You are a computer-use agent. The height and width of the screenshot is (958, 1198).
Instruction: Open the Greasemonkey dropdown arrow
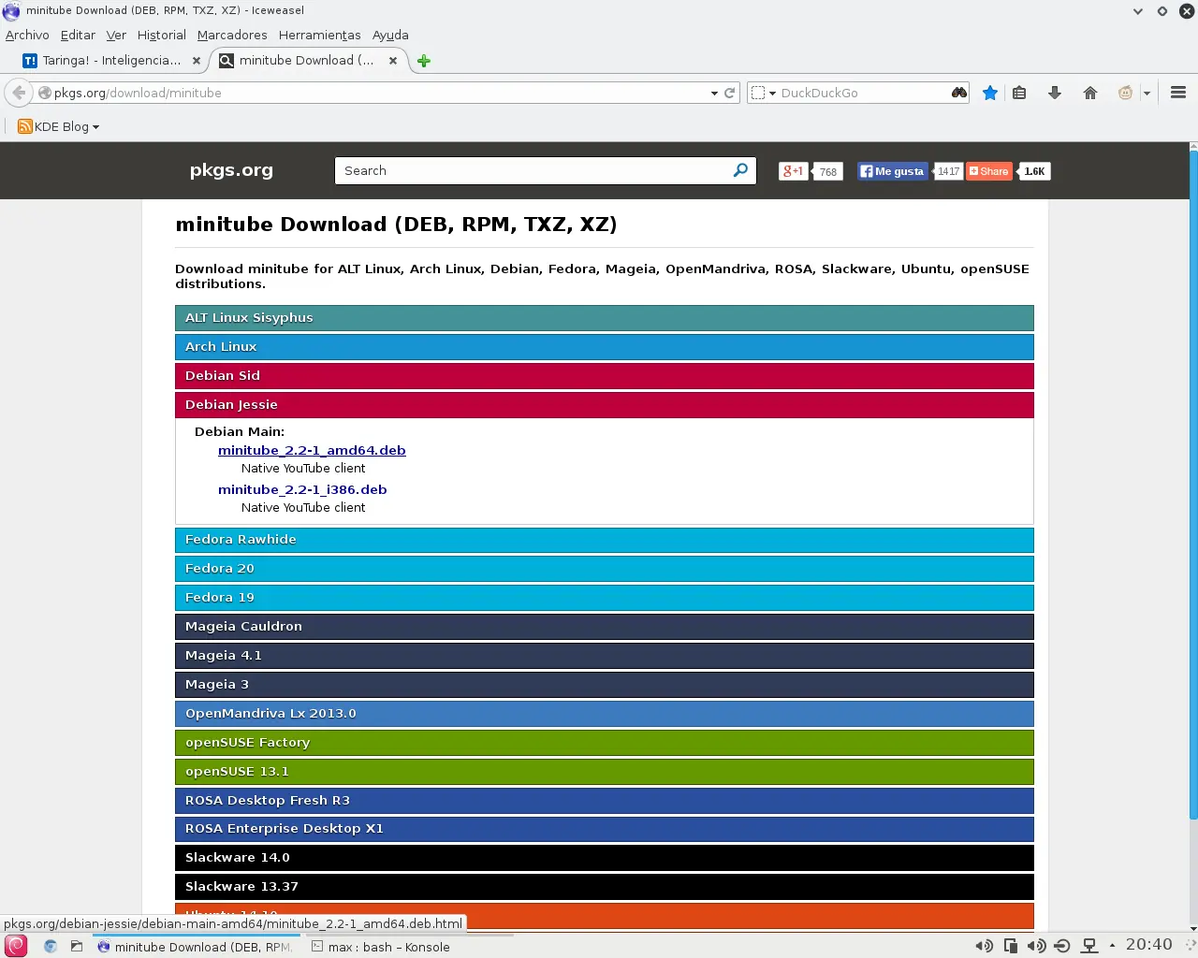[1147, 93]
